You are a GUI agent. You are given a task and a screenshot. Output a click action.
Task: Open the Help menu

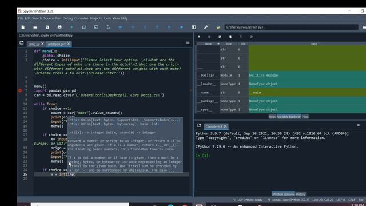[125, 18]
